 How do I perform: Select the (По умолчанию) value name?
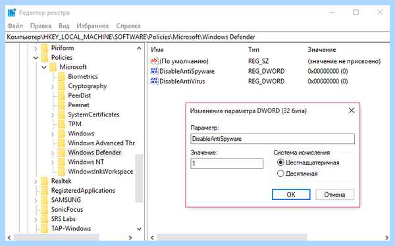184,61
